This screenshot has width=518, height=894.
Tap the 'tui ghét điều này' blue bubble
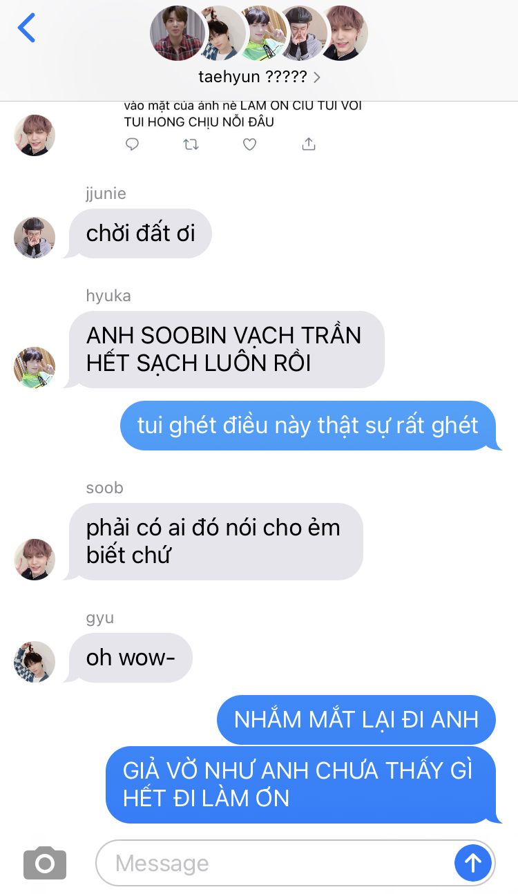(308, 426)
